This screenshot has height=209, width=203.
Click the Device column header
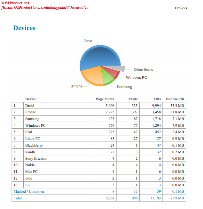(31, 99)
